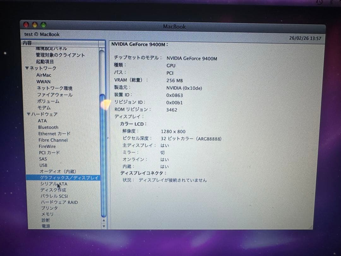Collapse the ネットワーク section triangle

(x=27, y=68)
